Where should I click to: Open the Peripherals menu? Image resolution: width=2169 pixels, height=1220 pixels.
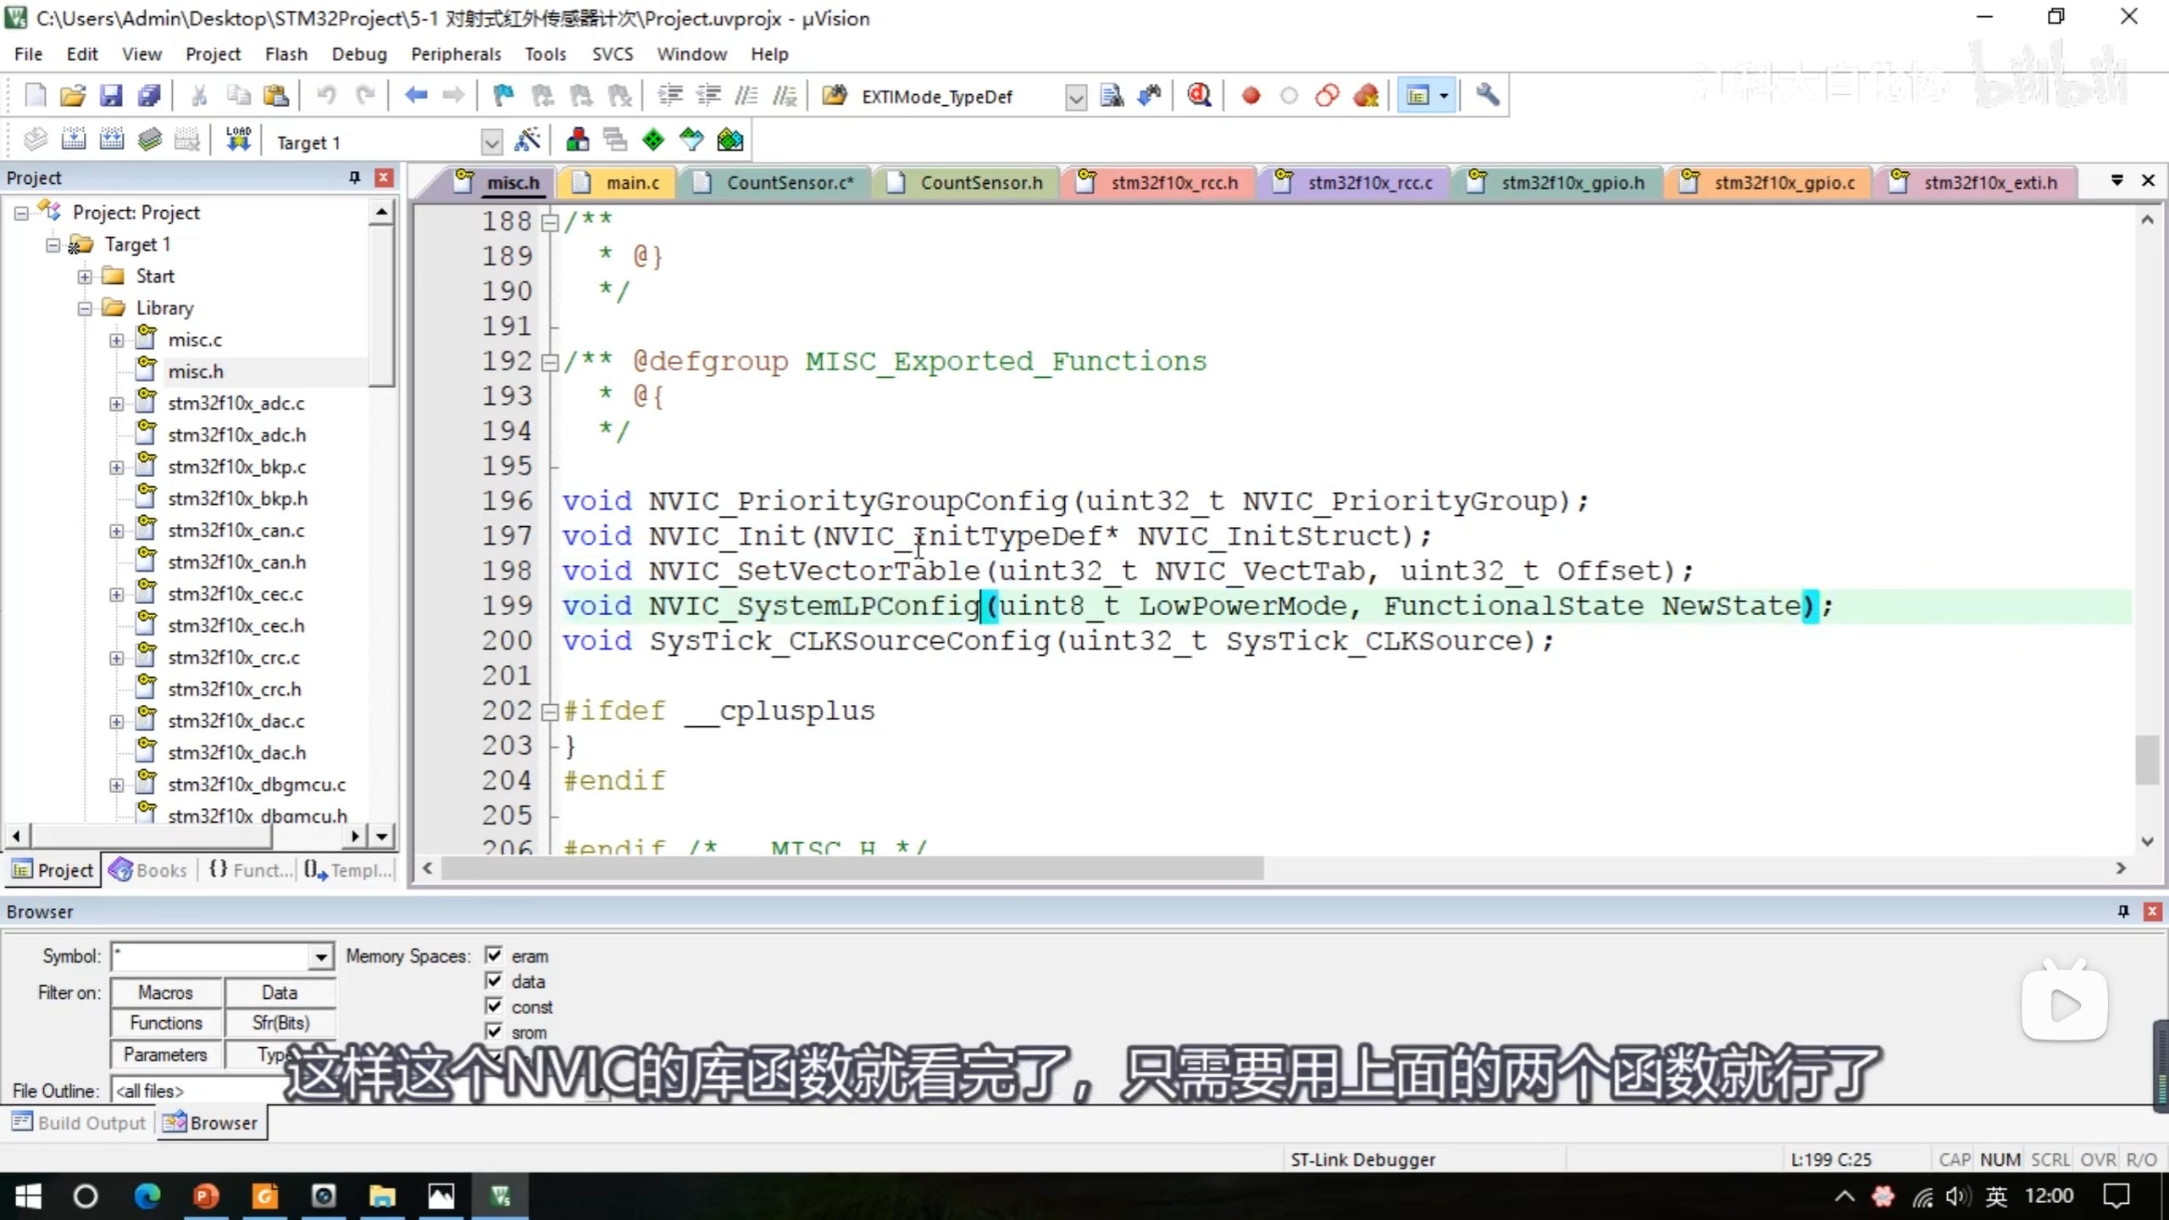pos(456,54)
